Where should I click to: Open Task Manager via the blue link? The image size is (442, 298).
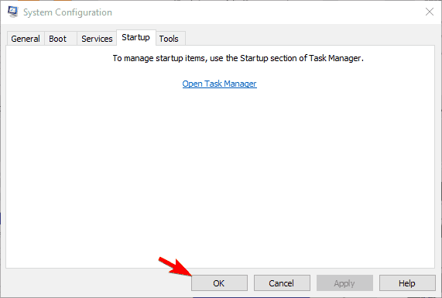219,84
